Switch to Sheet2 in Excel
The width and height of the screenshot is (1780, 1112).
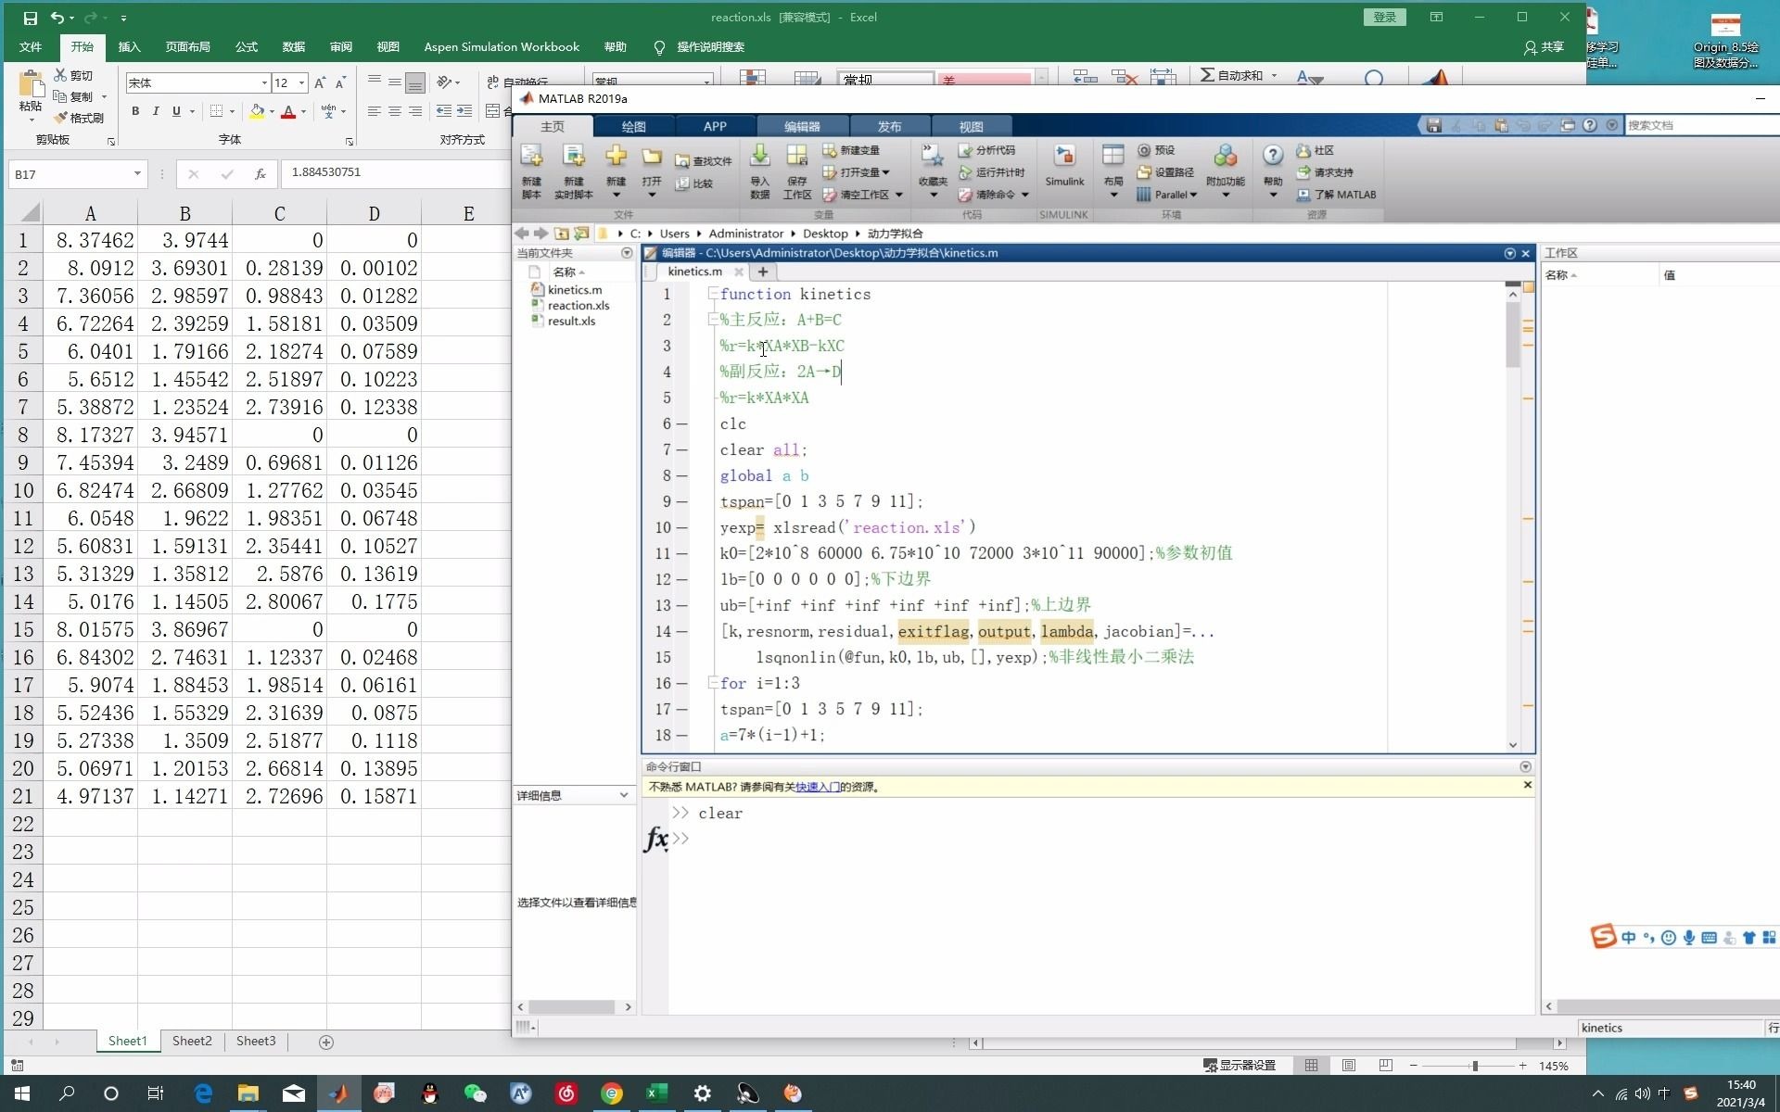192,1042
